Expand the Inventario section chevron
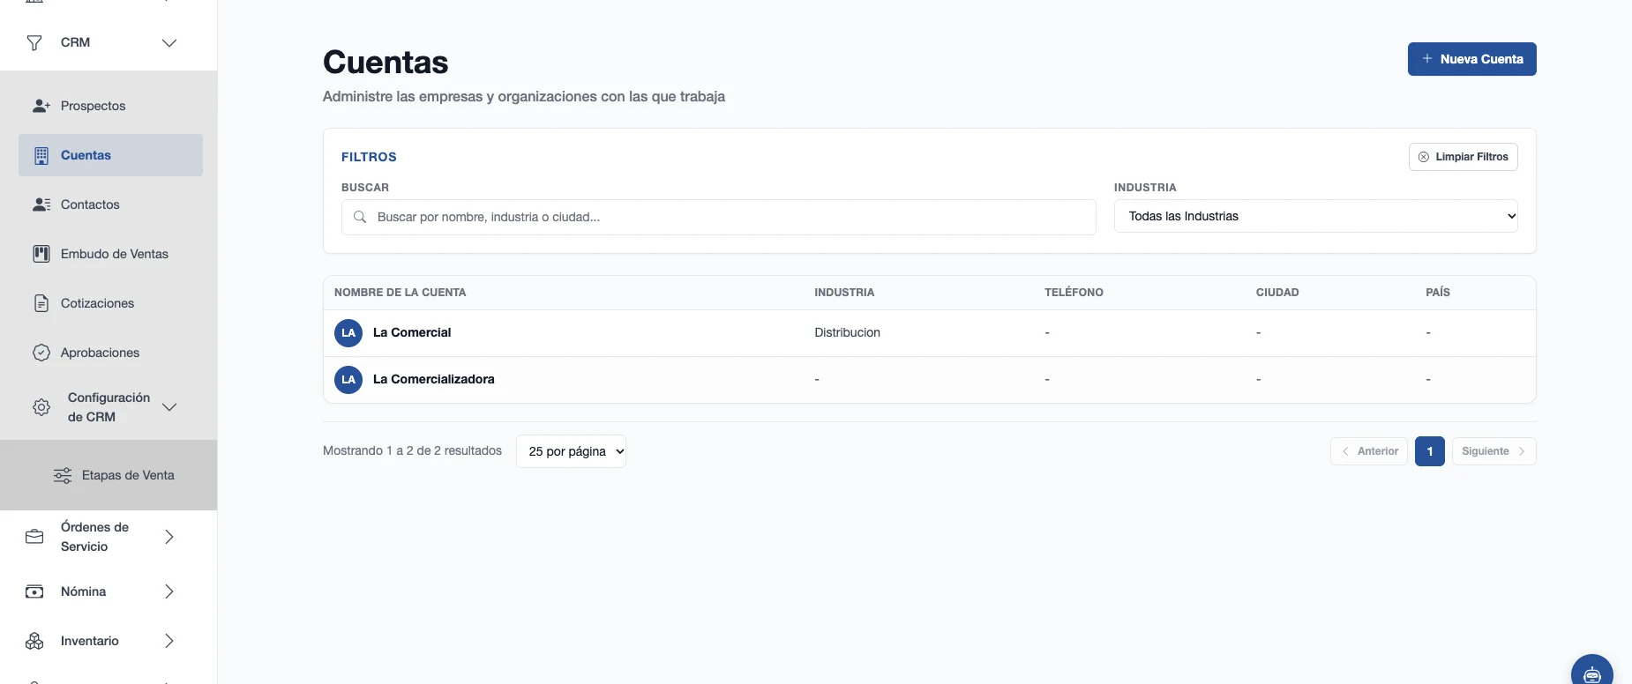Screen dimensions: 1632x684 point(169,641)
